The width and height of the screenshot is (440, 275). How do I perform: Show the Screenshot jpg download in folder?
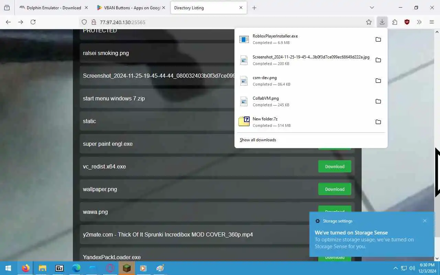point(378,60)
